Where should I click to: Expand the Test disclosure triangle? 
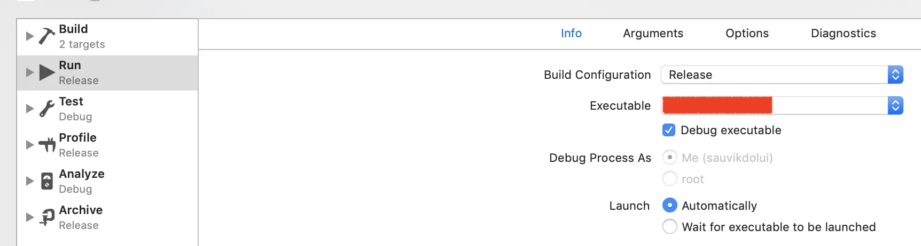pyautogui.click(x=30, y=109)
